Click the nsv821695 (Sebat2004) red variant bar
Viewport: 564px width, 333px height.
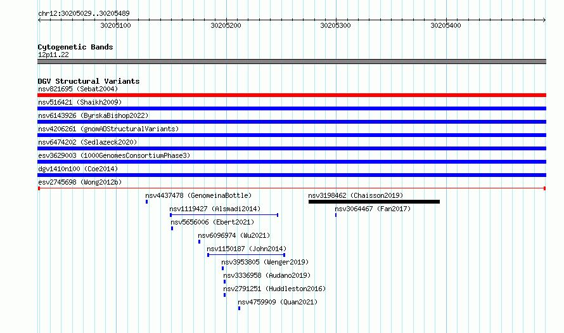point(292,95)
